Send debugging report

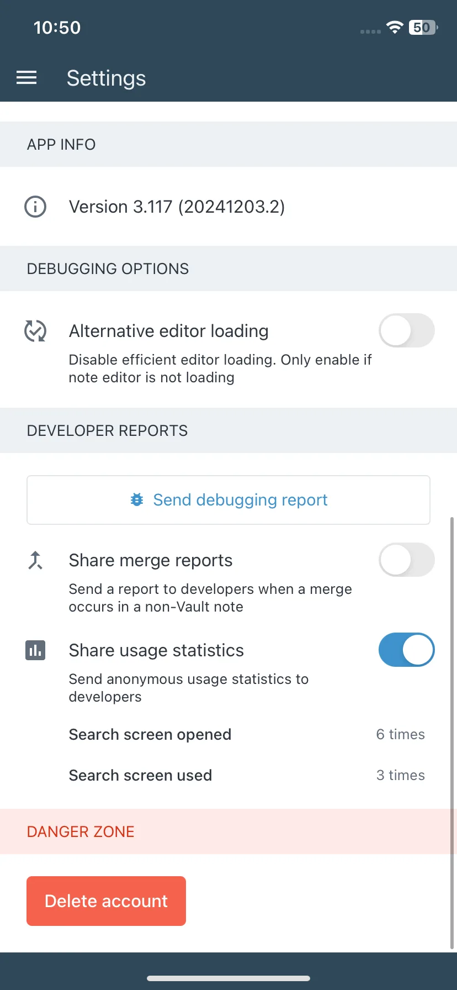click(228, 500)
